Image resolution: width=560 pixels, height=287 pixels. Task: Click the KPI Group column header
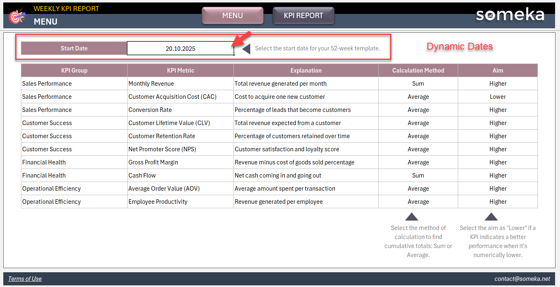[74, 71]
